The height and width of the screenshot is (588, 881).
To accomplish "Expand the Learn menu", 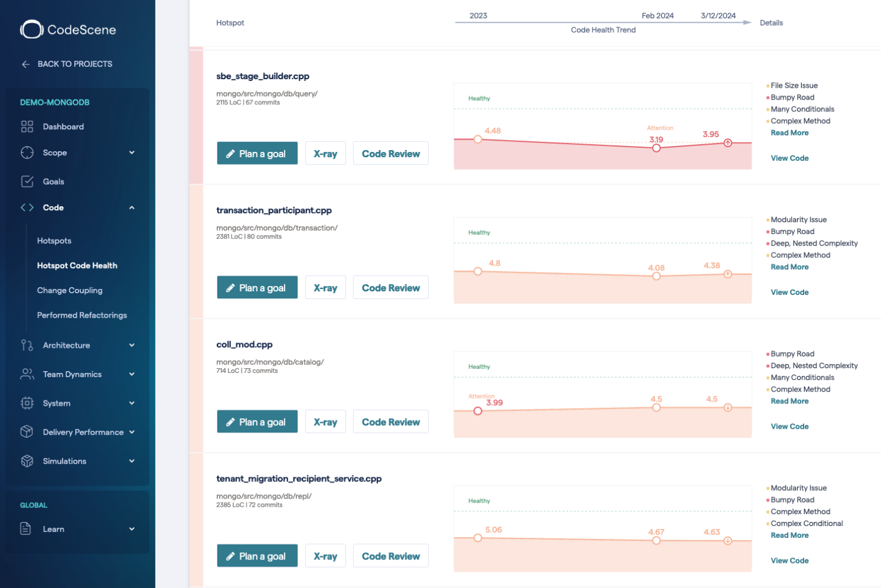I will pos(132,529).
